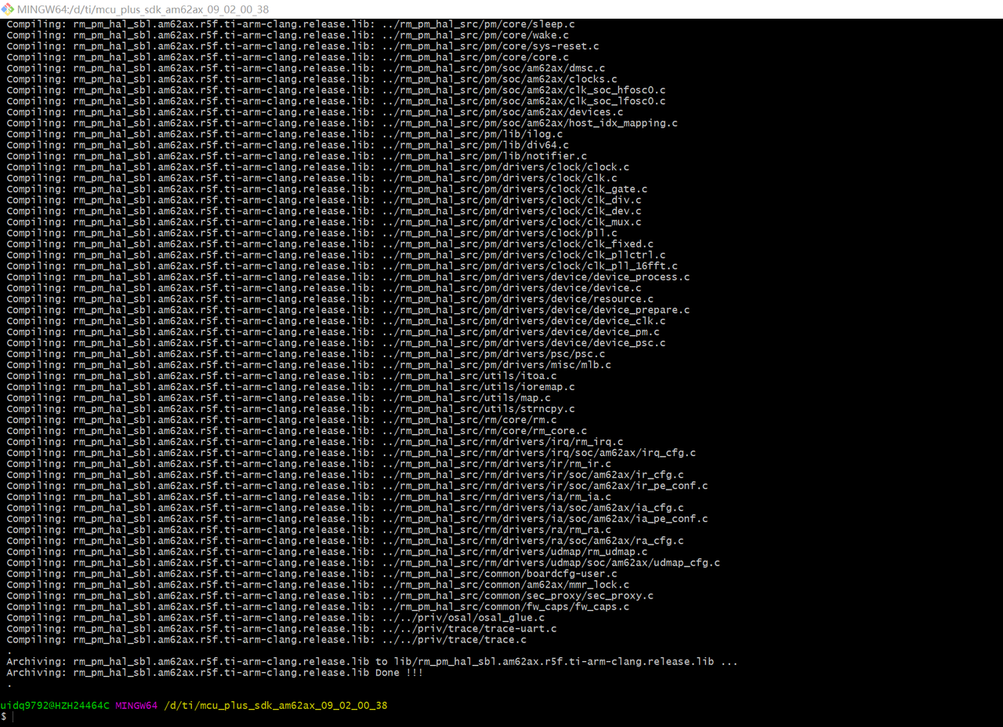Click the line compiling rm/core/rm.c
The height and width of the screenshot is (727, 1003).
(281, 419)
